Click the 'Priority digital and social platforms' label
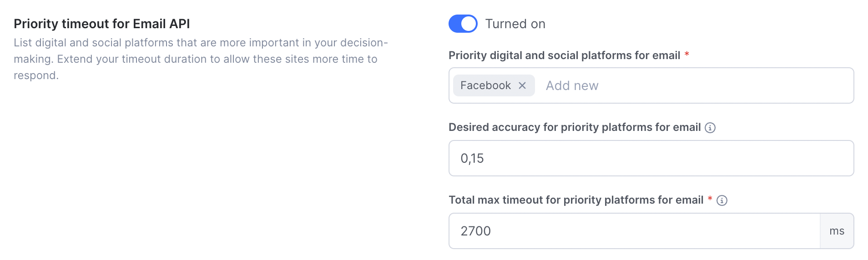 [565, 55]
